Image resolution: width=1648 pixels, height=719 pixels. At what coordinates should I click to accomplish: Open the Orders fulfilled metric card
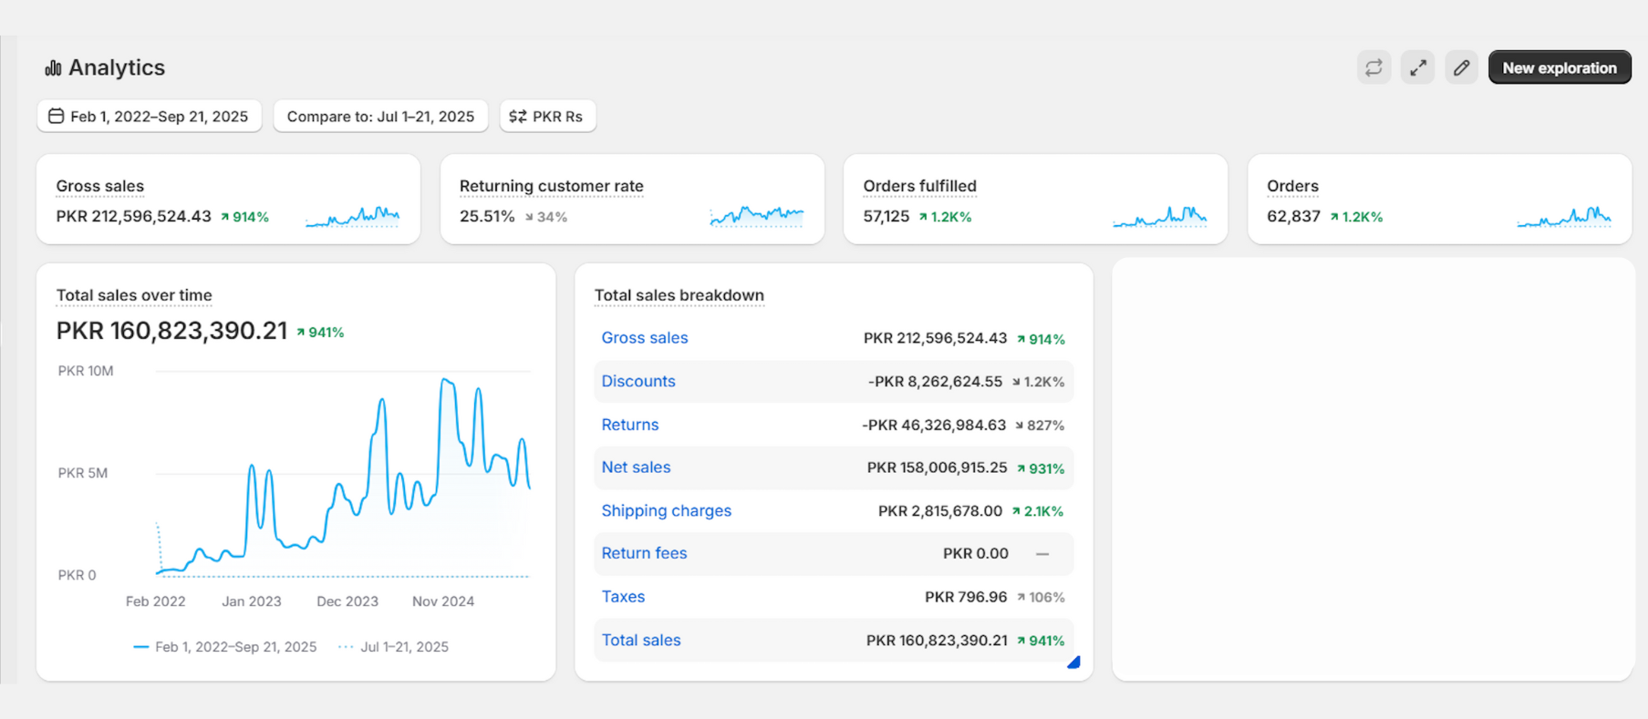[x=919, y=187]
